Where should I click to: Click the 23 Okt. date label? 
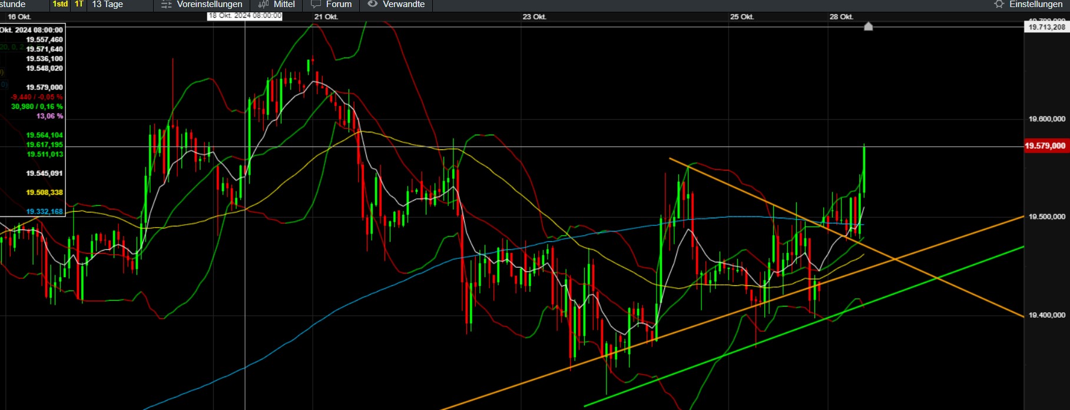coord(534,16)
